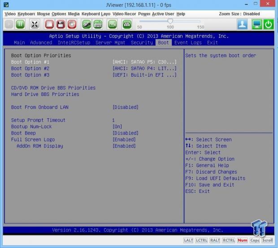Open Hard Drive BBS Priorities
This screenshot has width=278, height=248.
[45, 94]
